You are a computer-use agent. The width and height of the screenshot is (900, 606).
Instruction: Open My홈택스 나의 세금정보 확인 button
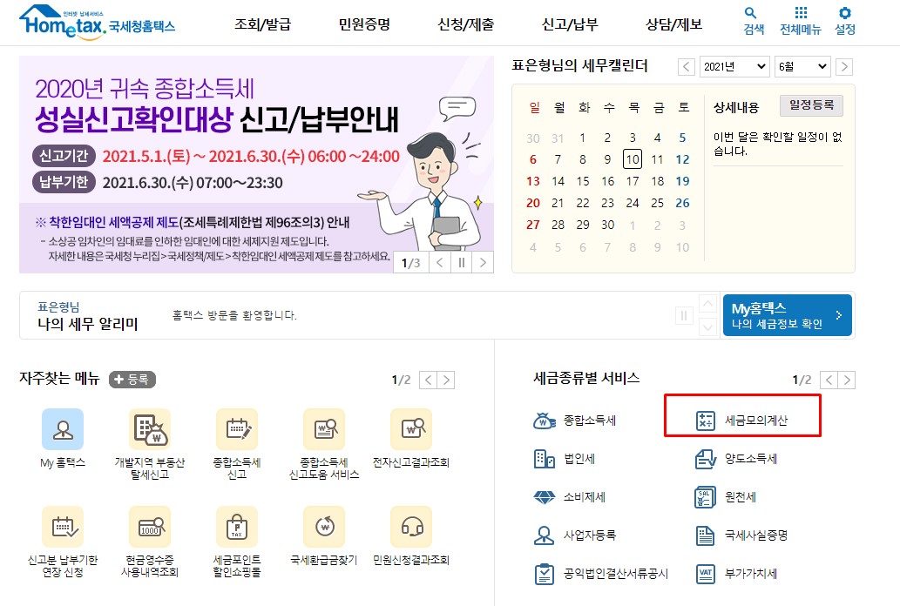pos(787,315)
